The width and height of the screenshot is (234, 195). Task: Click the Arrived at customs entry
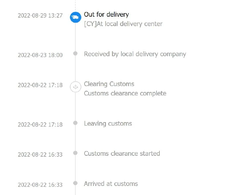point(111,184)
